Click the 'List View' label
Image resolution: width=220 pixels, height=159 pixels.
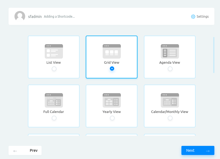click(54, 63)
